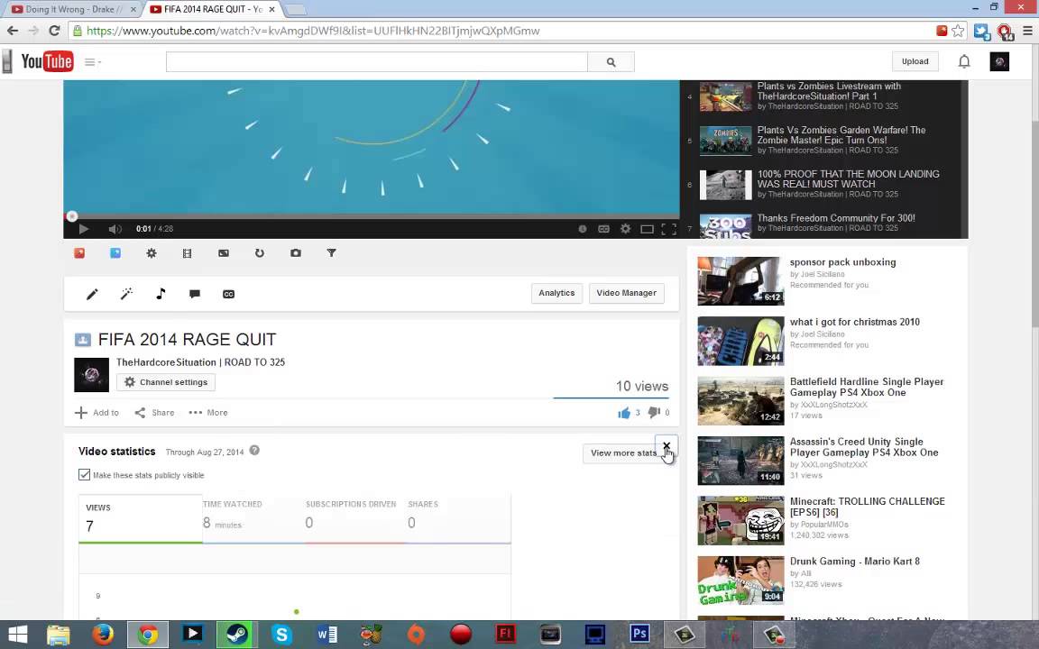Click the blue extension icon below the video

coord(115,253)
